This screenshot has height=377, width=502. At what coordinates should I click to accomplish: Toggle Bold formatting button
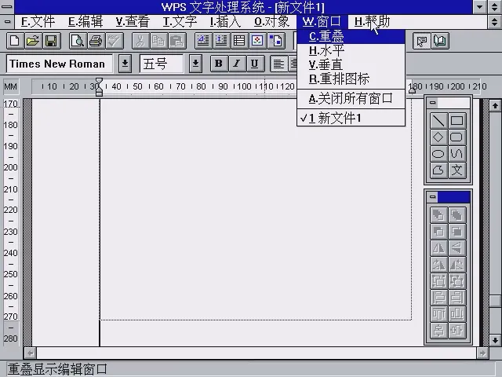point(219,64)
